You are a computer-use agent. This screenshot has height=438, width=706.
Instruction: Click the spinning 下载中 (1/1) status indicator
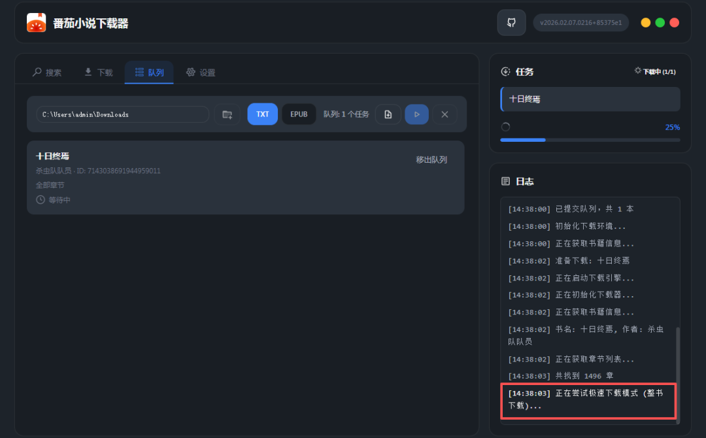click(x=657, y=72)
